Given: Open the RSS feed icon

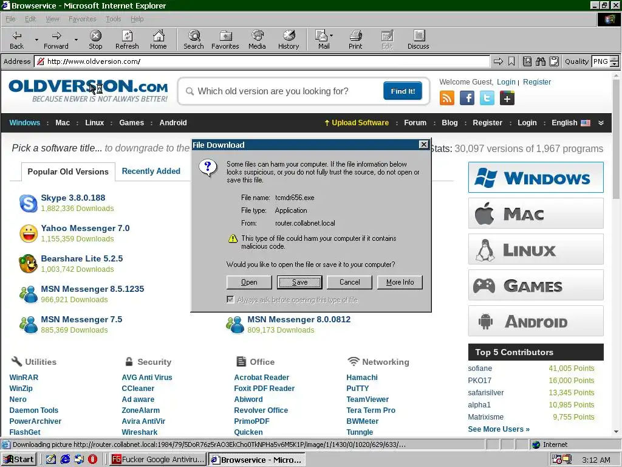Looking at the screenshot, I should [x=446, y=98].
